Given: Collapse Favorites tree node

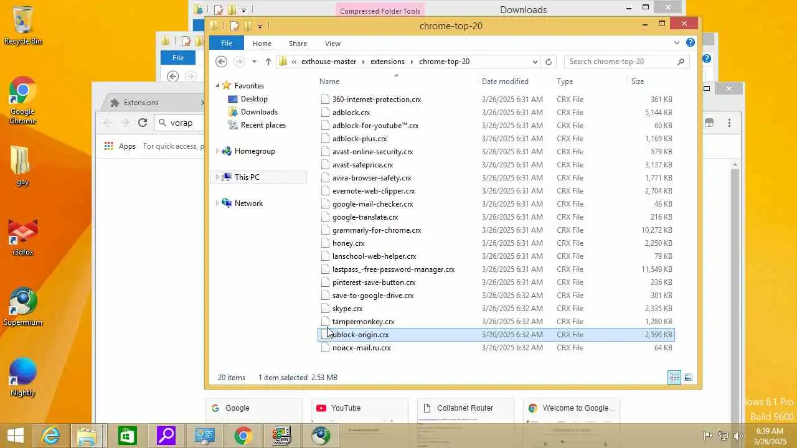Looking at the screenshot, I should pos(218,86).
